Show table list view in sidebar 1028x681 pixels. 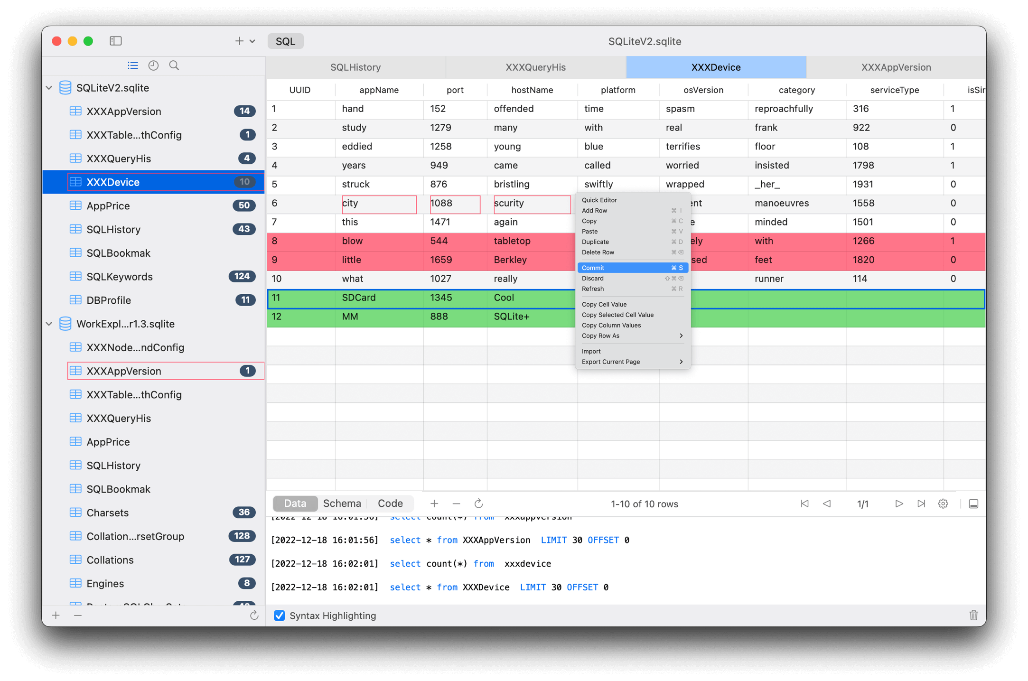coord(133,65)
